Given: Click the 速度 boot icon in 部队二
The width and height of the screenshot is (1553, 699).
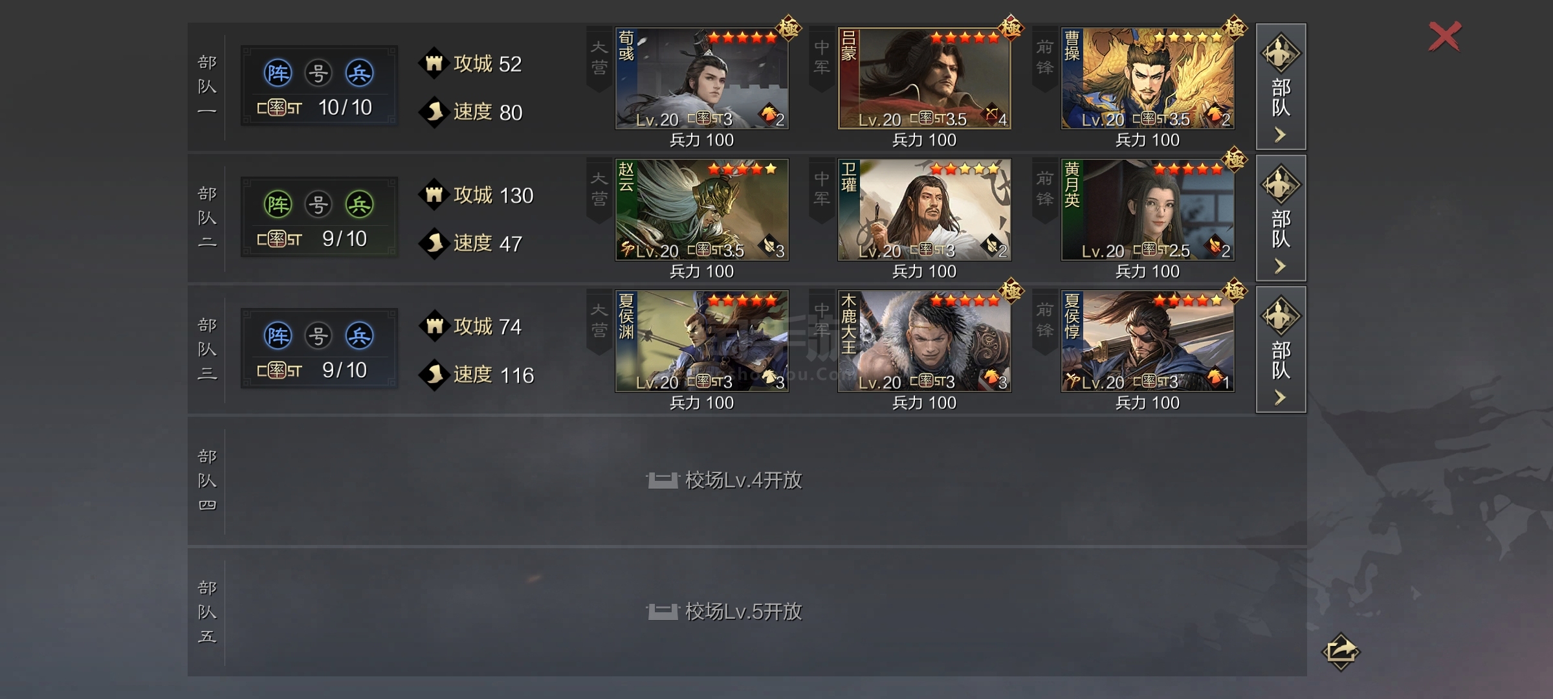Looking at the screenshot, I should [434, 243].
